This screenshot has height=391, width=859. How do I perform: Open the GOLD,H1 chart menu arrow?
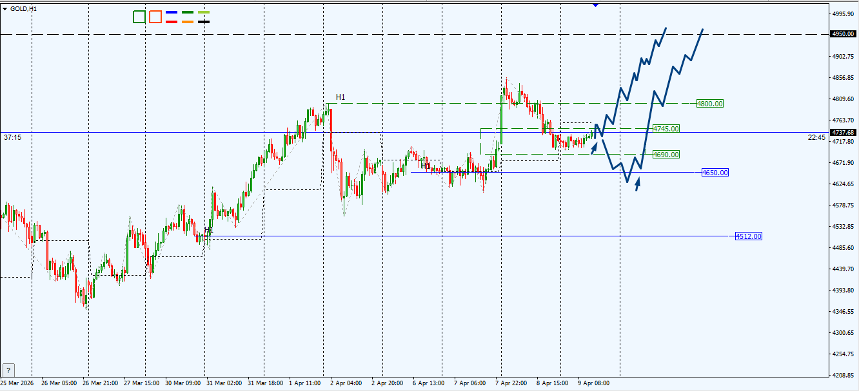5,9
